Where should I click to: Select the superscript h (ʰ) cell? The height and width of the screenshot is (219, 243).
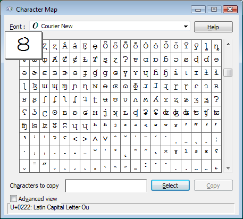tap(95, 126)
